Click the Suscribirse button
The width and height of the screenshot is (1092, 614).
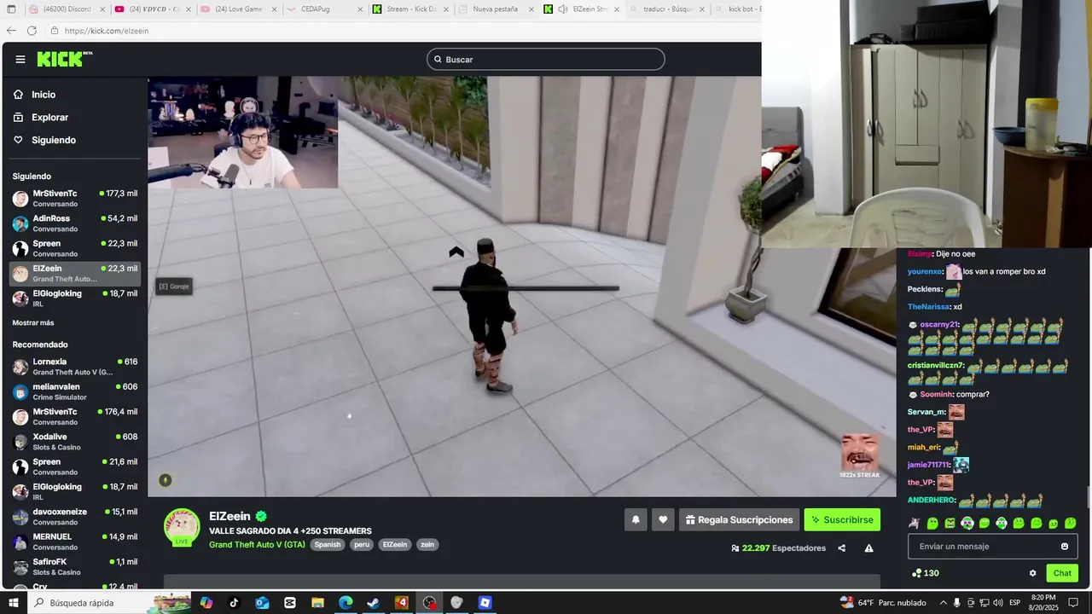[842, 519]
